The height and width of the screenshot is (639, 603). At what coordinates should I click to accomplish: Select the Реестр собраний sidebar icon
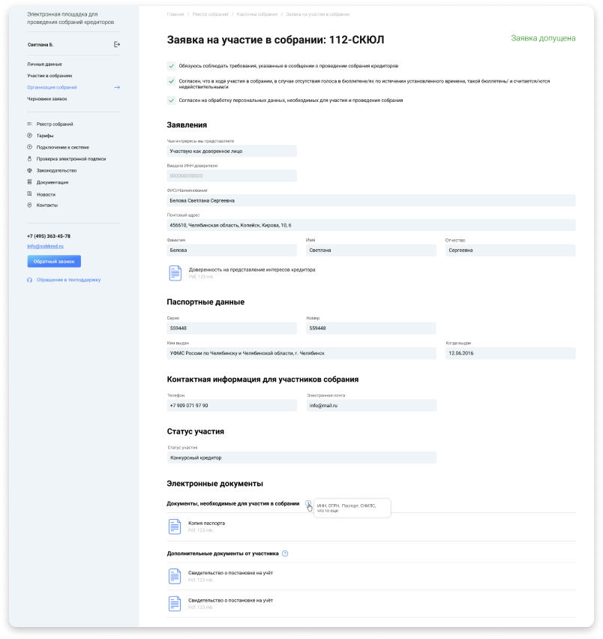tap(29, 124)
